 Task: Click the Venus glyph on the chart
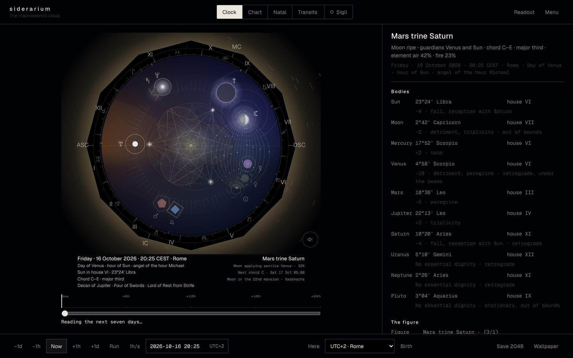click(x=255, y=184)
